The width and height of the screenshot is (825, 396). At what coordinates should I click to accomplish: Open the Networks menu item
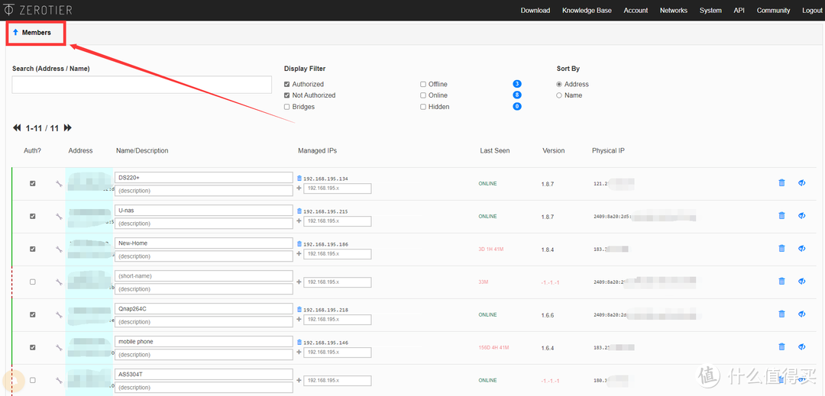673,11
